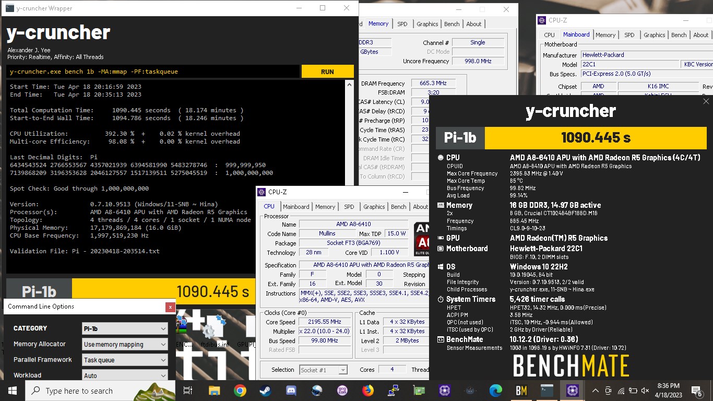Click the Multiplier value x 22.0
The height and width of the screenshot is (401, 713).
(325, 332)
